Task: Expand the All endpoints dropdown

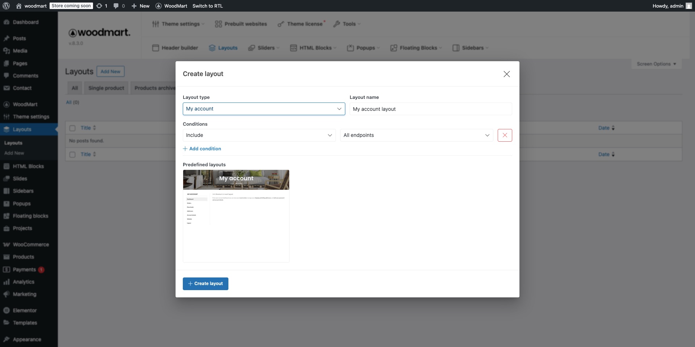Action: click(416, 135)
